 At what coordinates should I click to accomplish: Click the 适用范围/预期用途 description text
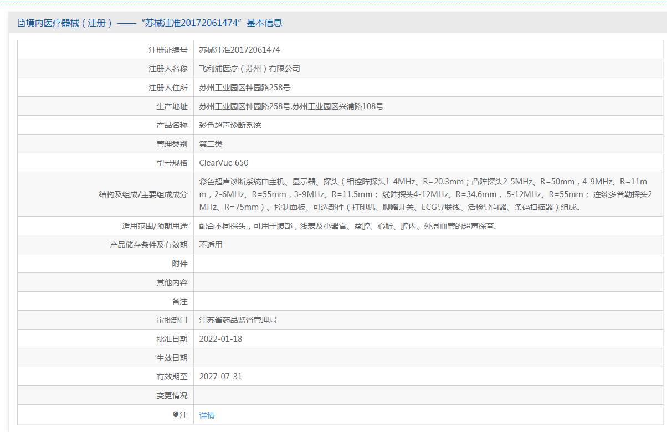348,226
